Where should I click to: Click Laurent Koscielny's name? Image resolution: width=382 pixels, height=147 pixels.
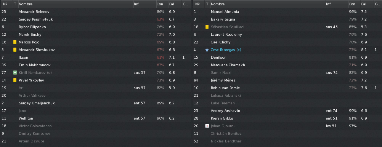point(226,35)
